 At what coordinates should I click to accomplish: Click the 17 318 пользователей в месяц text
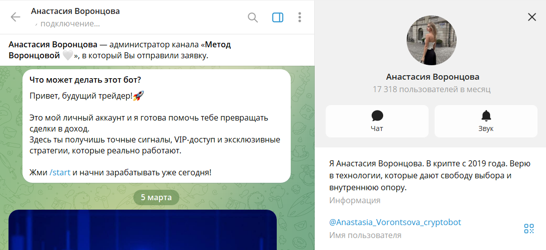coord(432,90)
